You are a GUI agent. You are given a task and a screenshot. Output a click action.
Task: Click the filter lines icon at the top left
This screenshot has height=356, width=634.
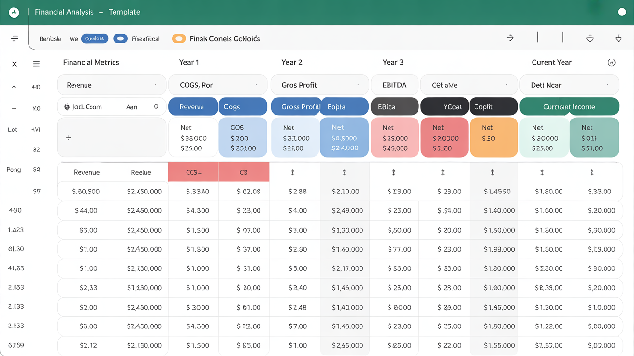coord(14,38)
